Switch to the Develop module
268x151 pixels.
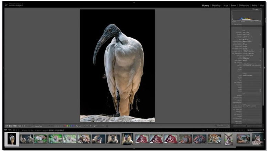(216, 6)
